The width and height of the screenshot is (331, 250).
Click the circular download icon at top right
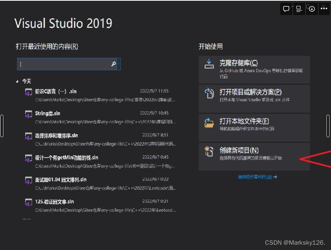click(x=312, y=9)
